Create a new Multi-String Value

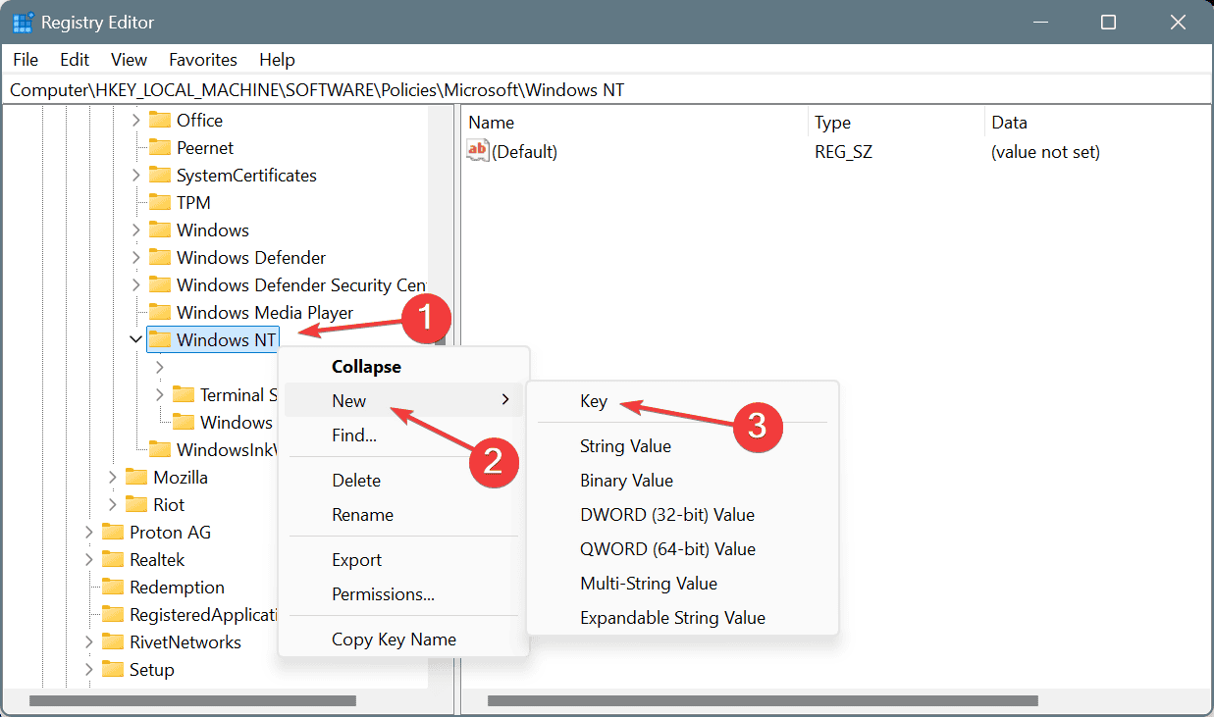(x=682, y=583)
